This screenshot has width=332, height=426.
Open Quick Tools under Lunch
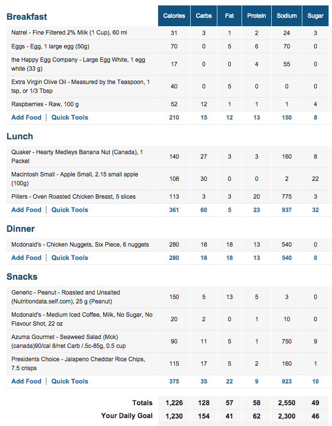click(70, 210)
